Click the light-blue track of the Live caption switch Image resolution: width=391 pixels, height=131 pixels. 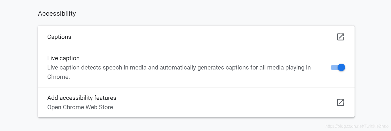pos(333,68)
